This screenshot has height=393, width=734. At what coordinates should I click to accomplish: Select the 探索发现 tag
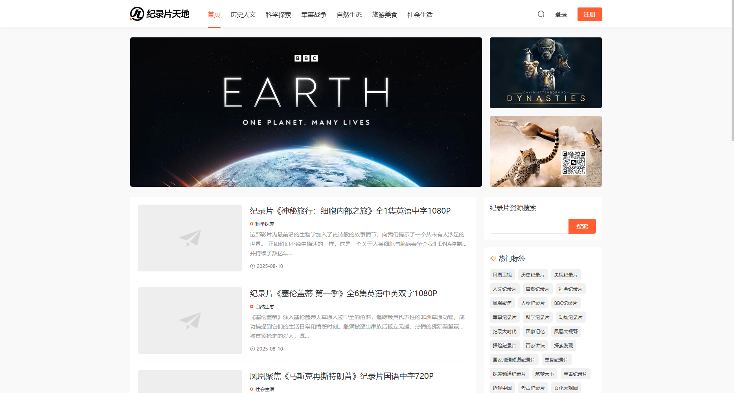tap(563, 346)
